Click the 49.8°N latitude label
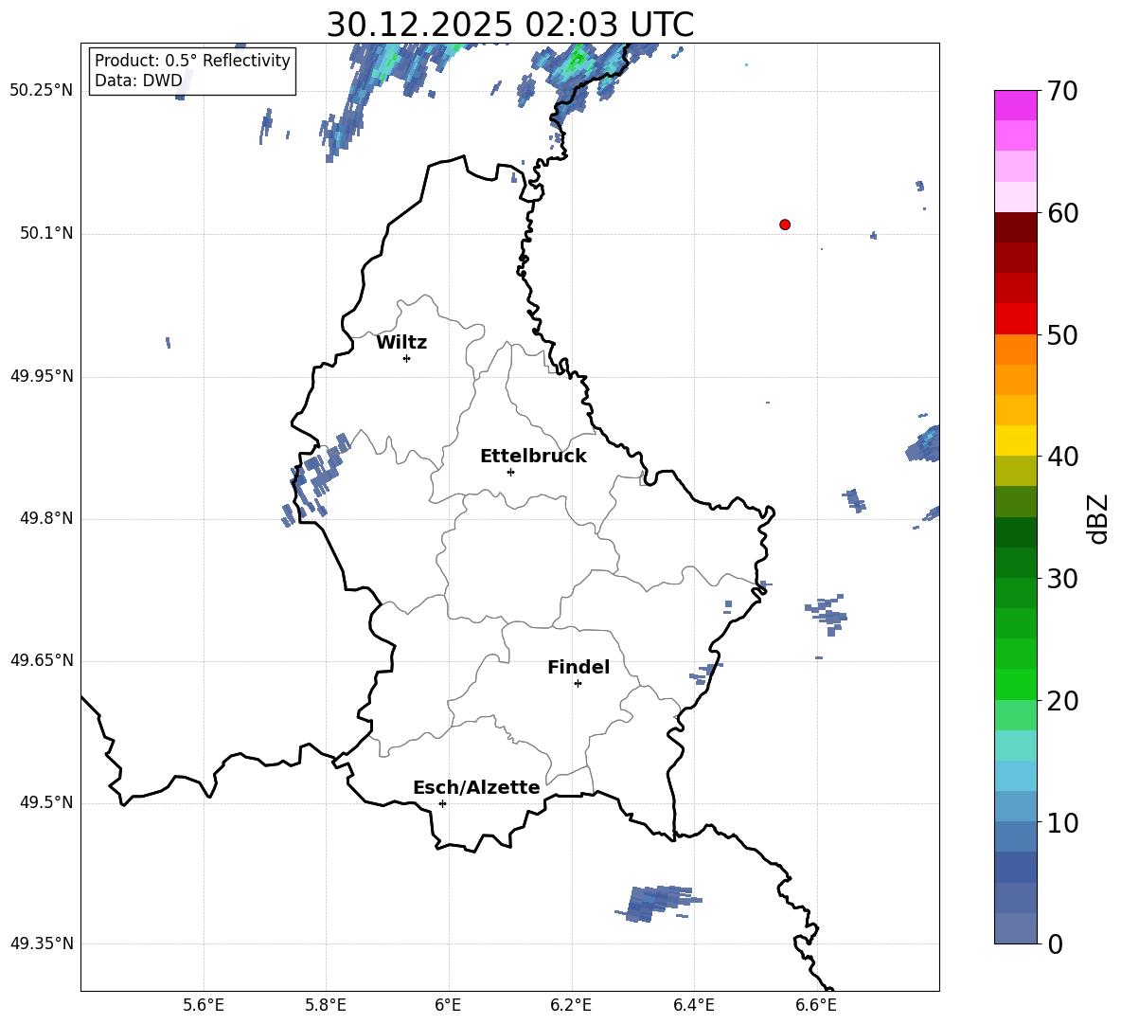 tap(46, 518)
